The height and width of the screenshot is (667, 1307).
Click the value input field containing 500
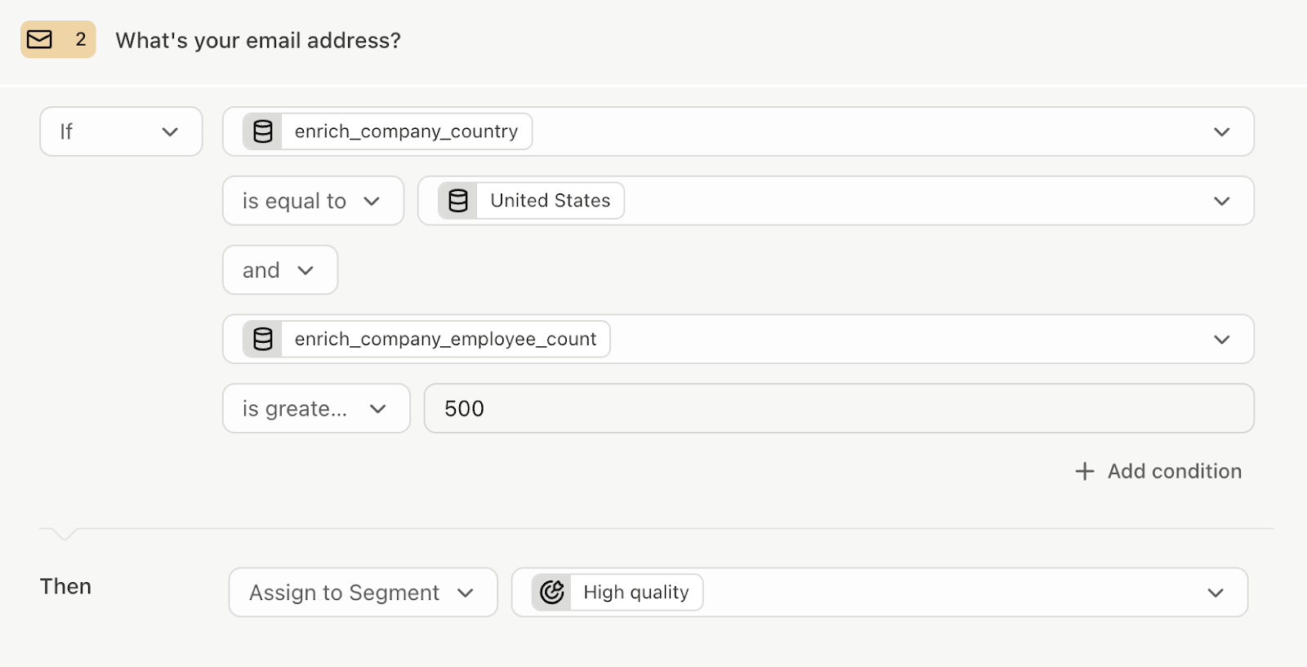839,408
